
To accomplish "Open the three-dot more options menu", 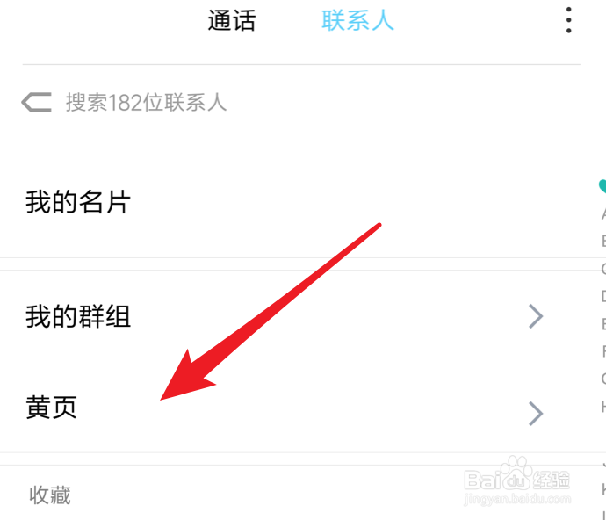I will coord(568,20).
